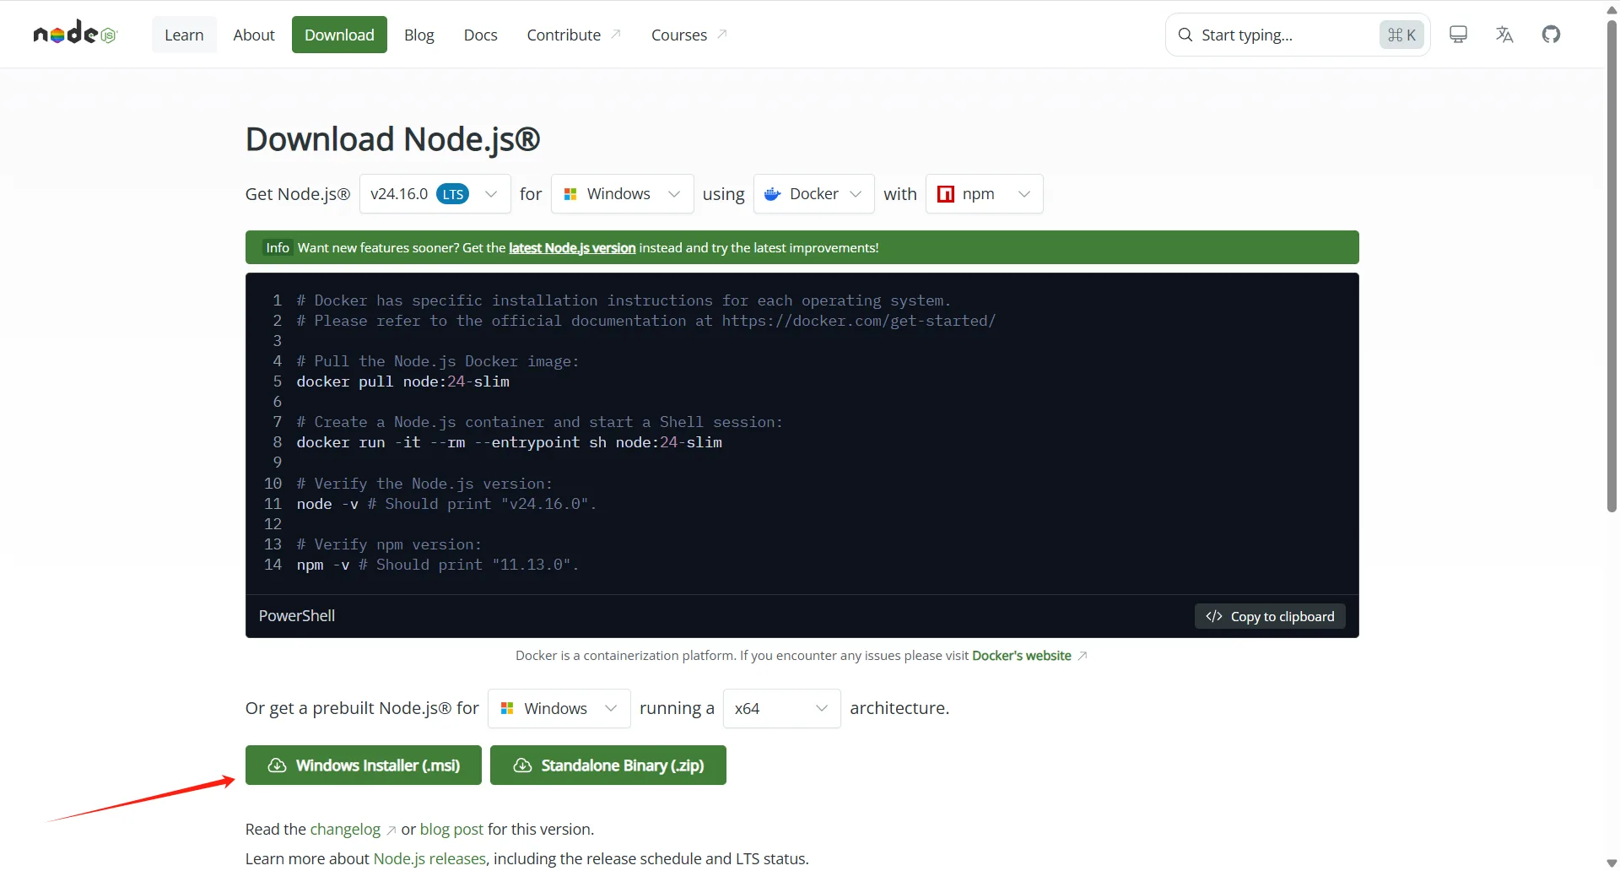1620x871 pixels.
Task: Follow the latest Node.js version link
Action: click(x=572, y=248)
